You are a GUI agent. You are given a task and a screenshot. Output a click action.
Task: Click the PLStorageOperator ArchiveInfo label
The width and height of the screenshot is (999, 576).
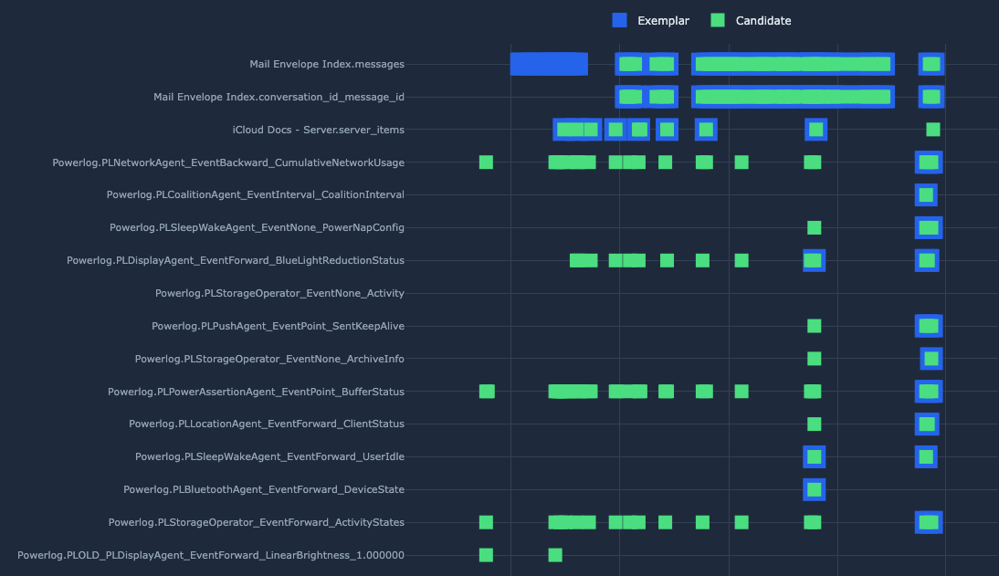[x=269, y=359]
